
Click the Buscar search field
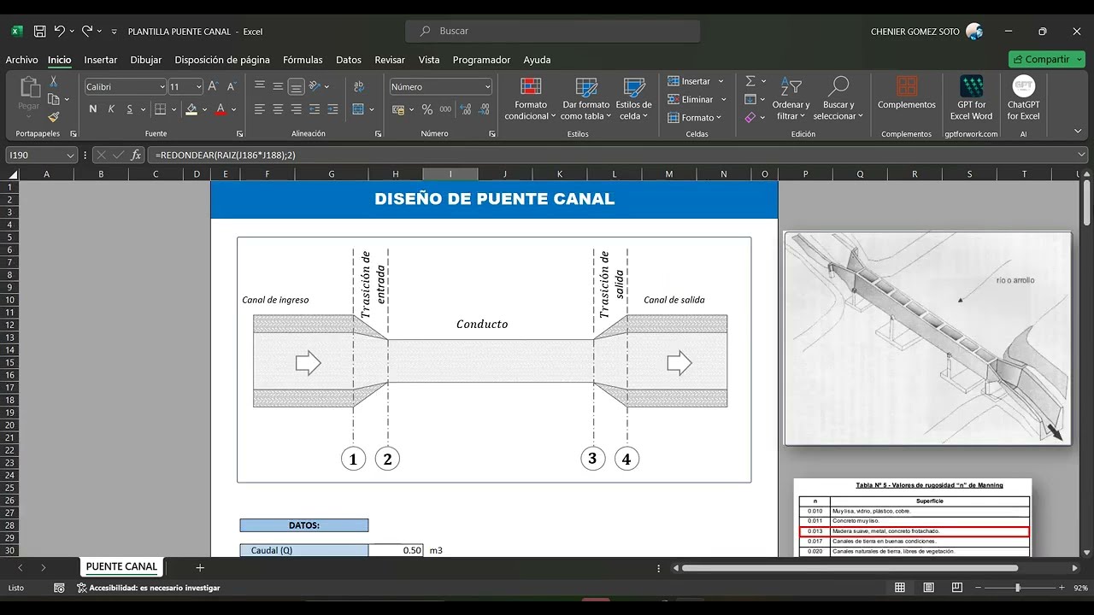[x=553, y=31]
